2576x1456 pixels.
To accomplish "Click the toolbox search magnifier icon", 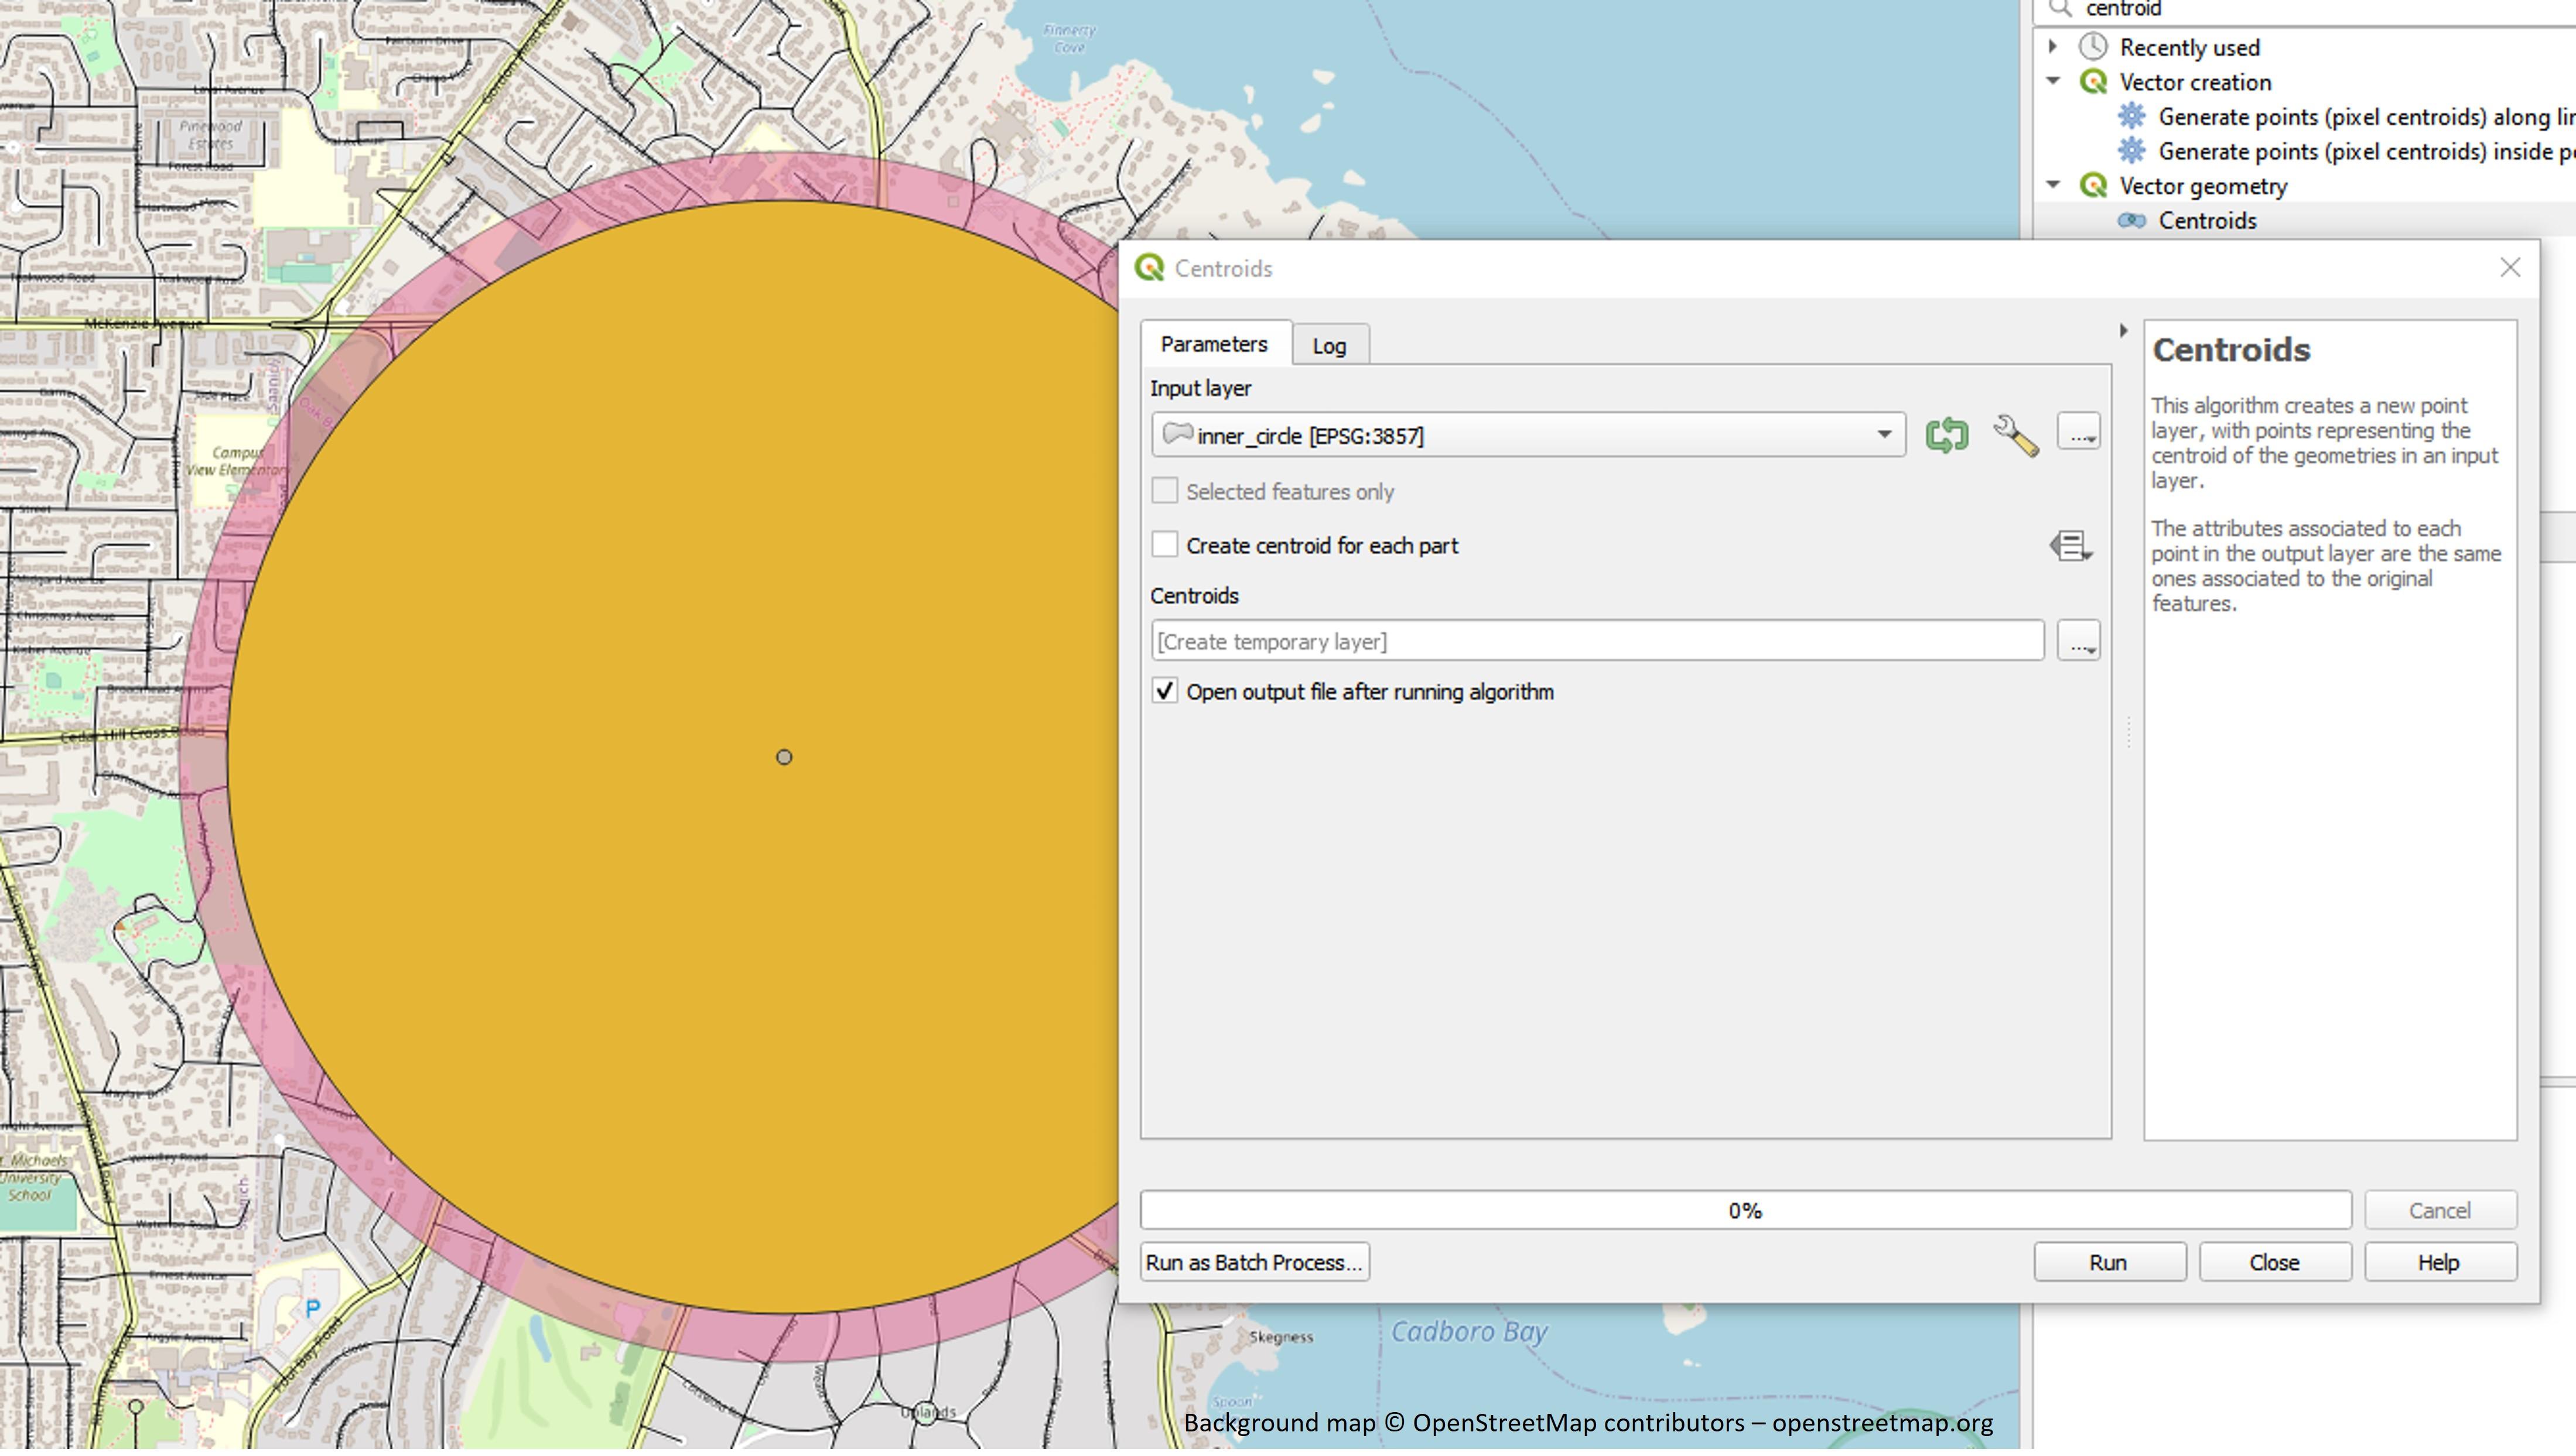I will pos(2060,9).
